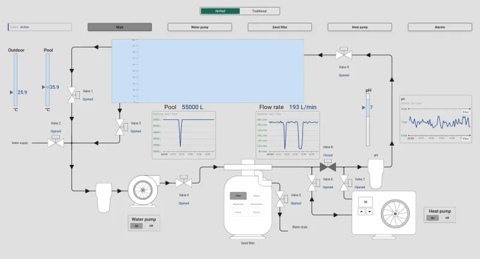480x259 pixels.
Task: Click the Valve 1 Opened status text
Action: [88, 100]
